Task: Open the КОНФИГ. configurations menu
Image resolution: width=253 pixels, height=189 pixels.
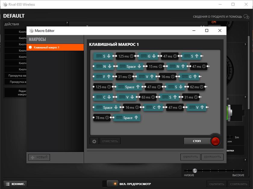Action: 15,184
